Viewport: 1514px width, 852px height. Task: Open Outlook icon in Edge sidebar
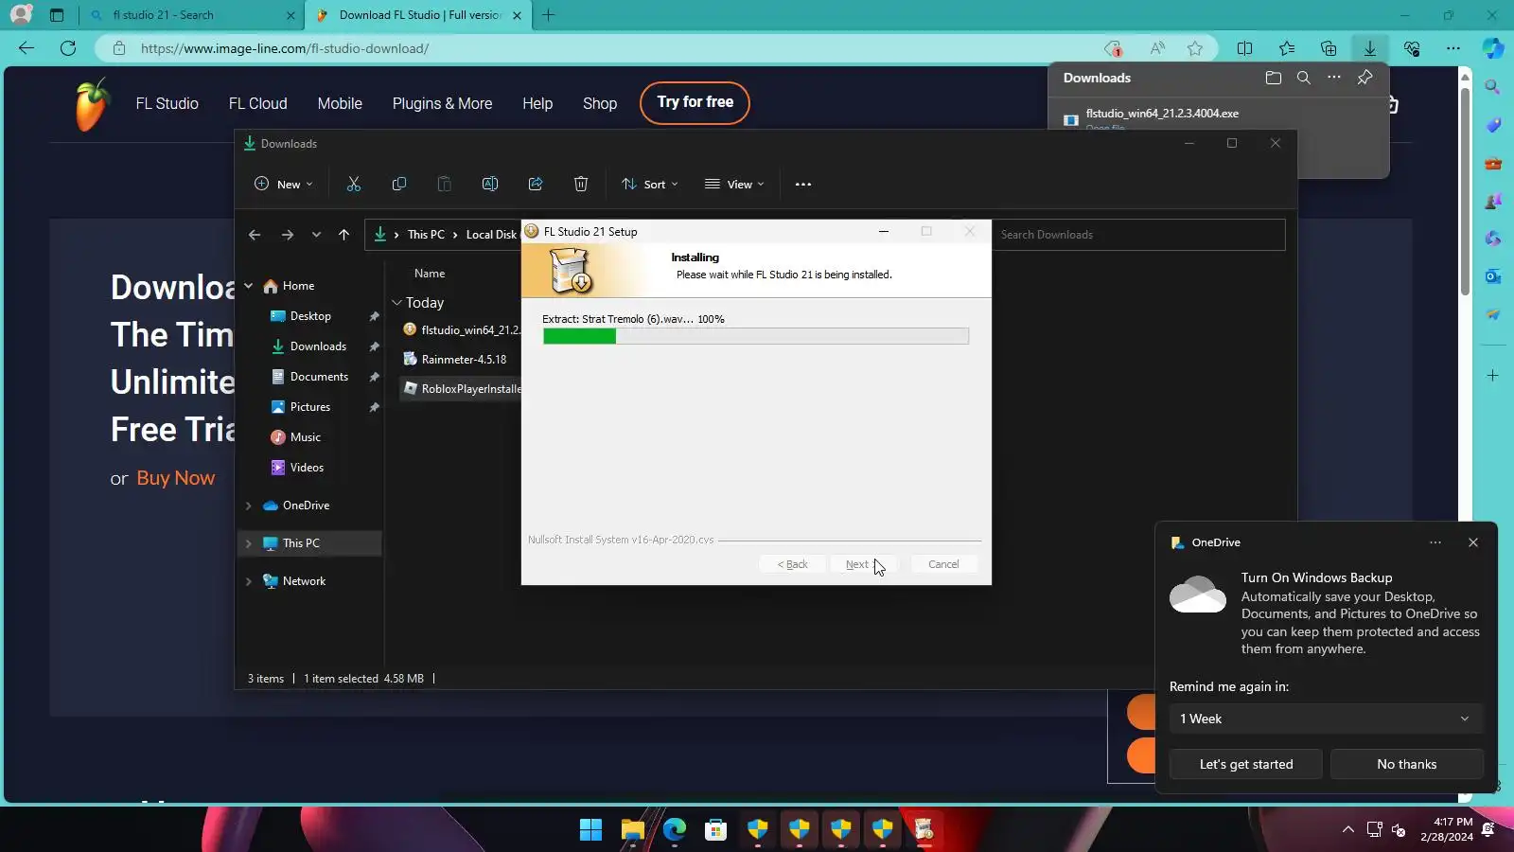[x=1493, y=276]
